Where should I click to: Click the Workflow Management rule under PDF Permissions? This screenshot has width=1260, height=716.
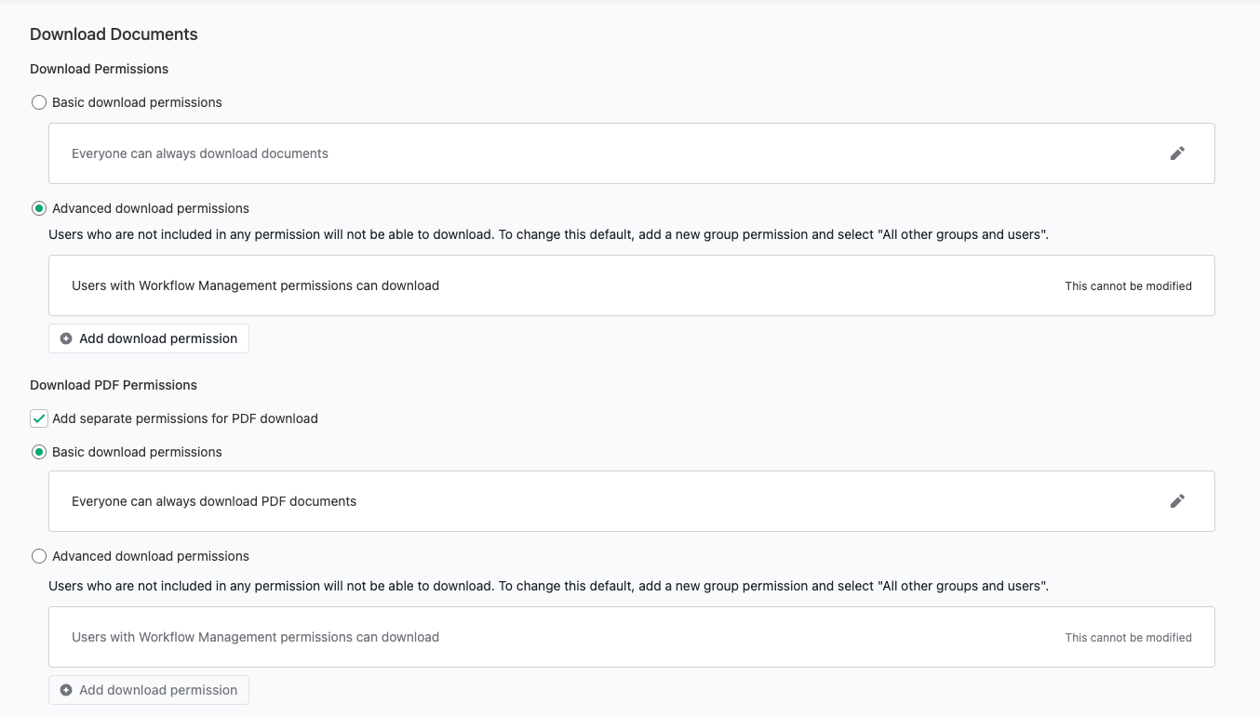255,637
